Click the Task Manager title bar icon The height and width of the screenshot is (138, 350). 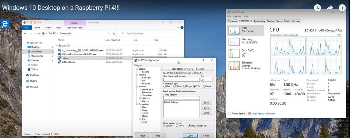229,12
